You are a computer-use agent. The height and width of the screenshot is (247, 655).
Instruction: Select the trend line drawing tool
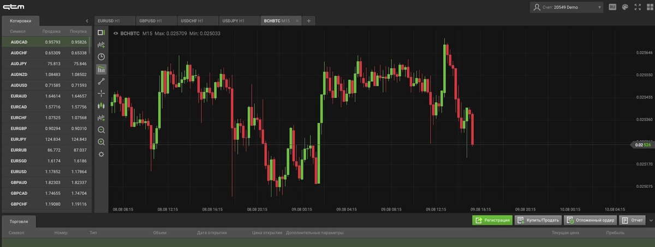click(x=101, y=81)
